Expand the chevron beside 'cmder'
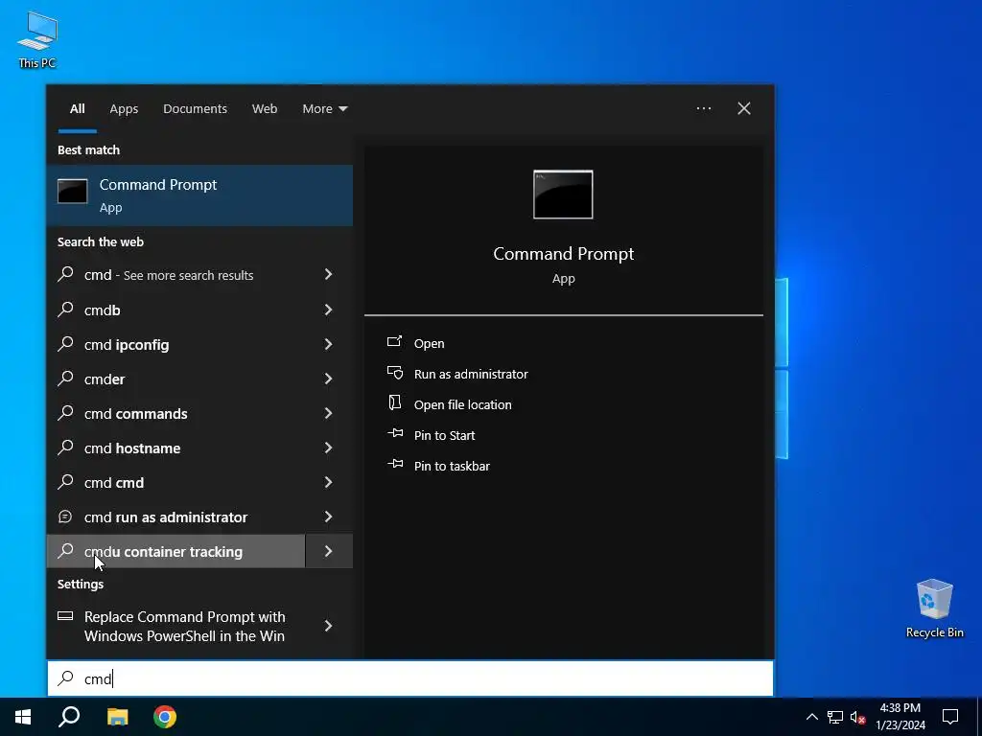This screenshot has width=982, height=736. 328,379
